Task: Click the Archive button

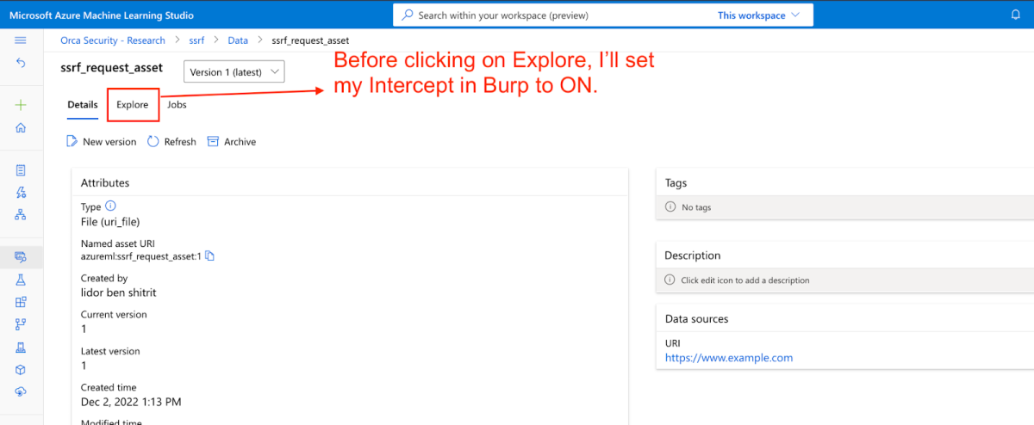Action: pyautogui.click(x=232, y=142)
